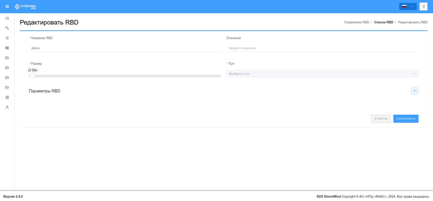Open the wrench tool sidebar icon
Screen dimensions: 433x201
click(x=7, y=28)
